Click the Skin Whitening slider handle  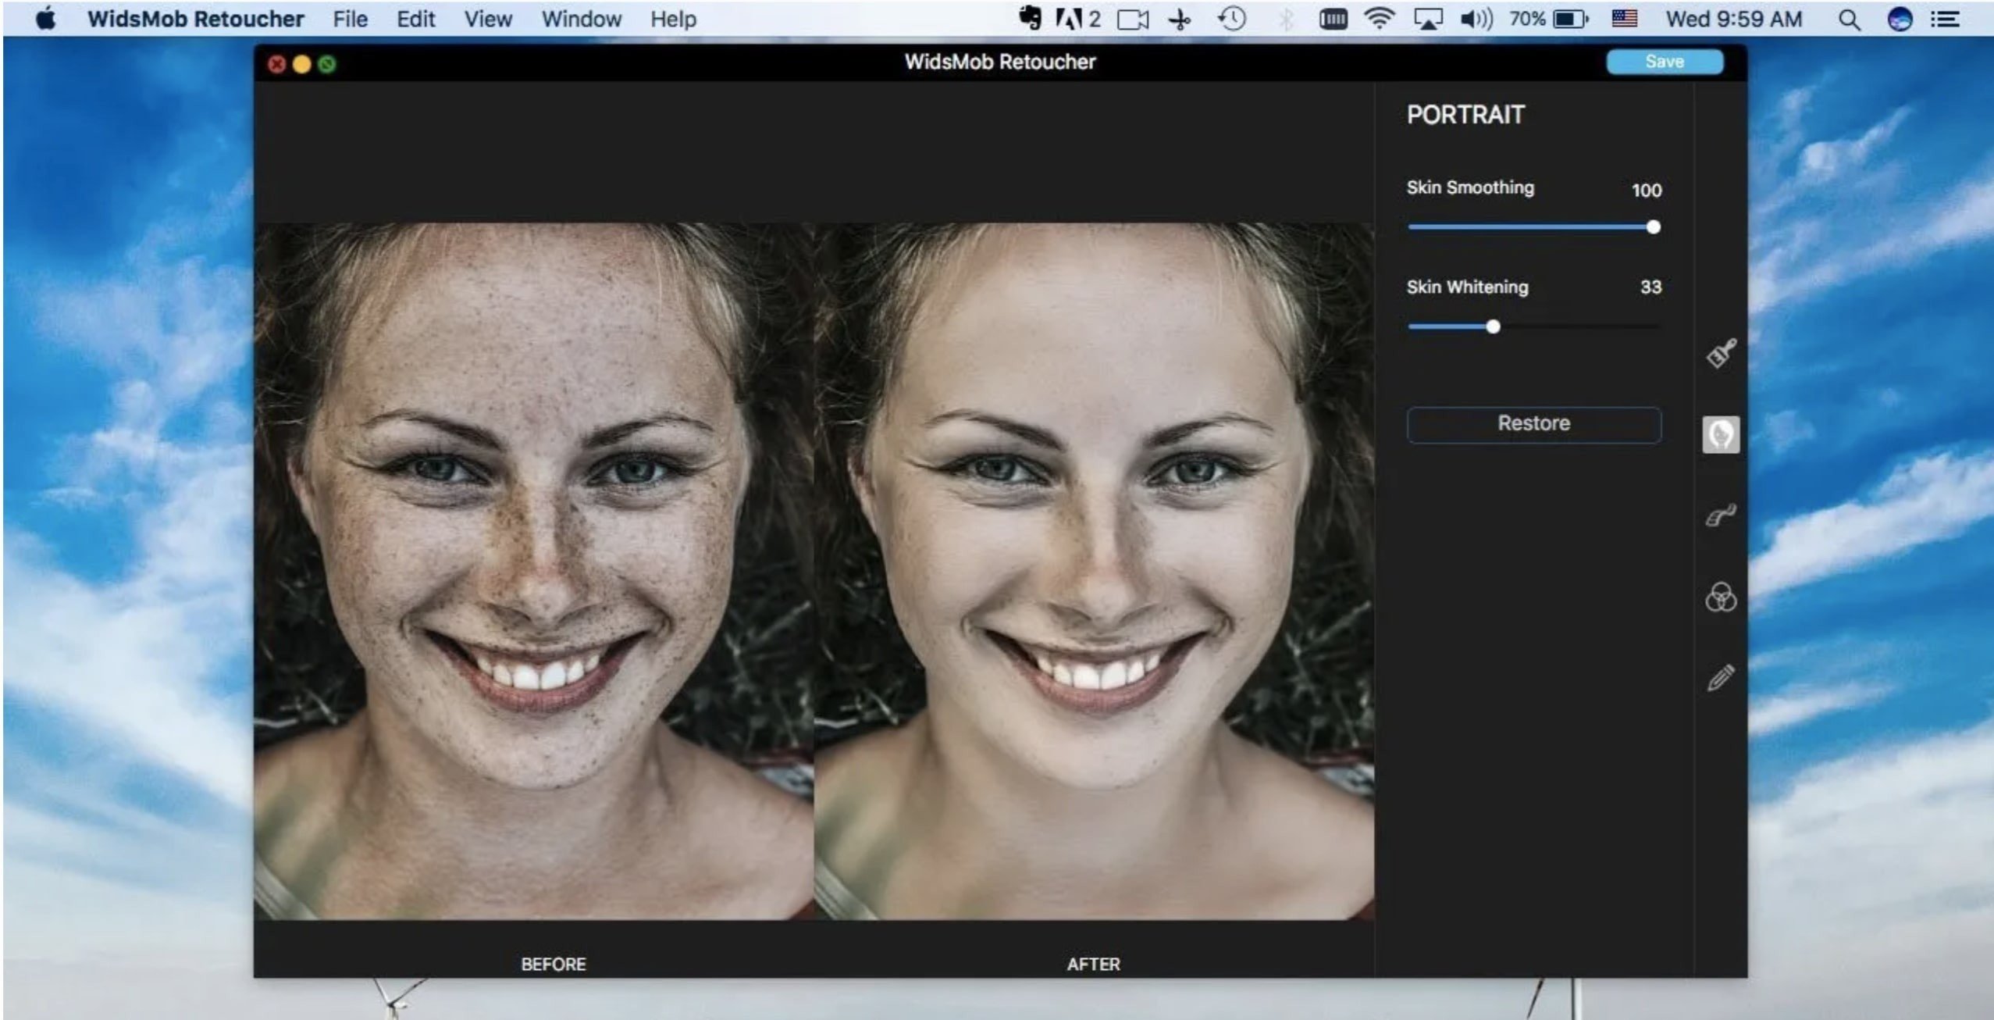click(1493, 326)
